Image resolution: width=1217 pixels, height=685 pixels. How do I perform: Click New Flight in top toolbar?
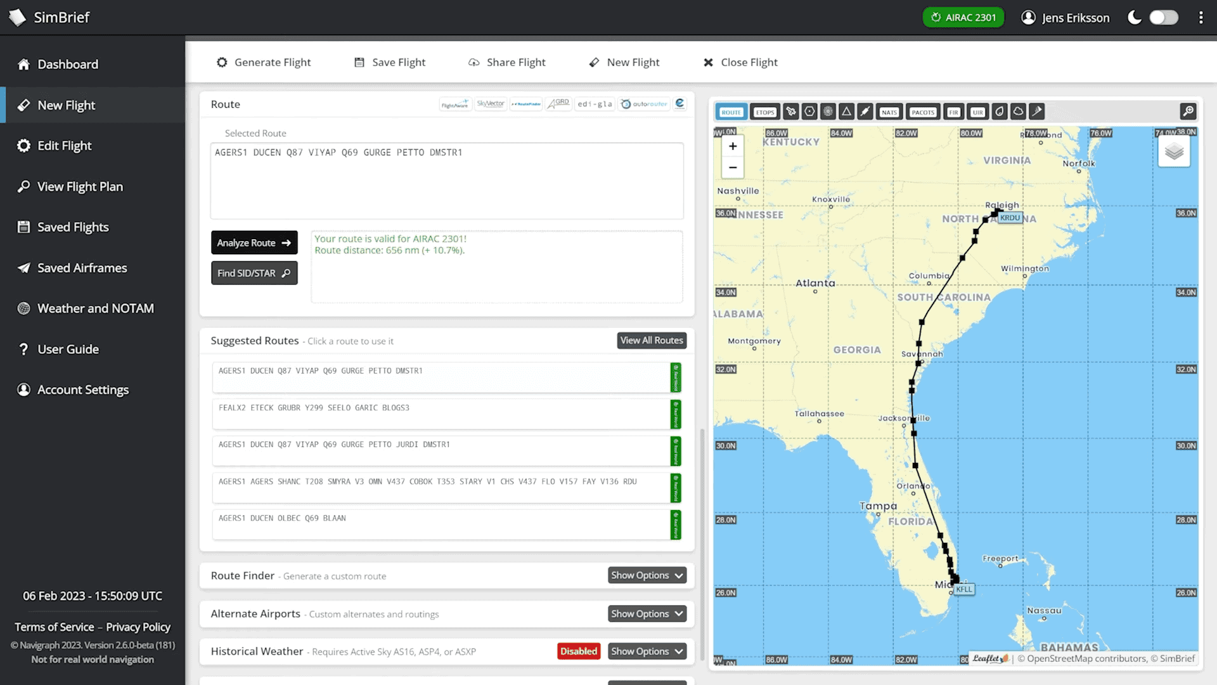click(x=624, y=62)
